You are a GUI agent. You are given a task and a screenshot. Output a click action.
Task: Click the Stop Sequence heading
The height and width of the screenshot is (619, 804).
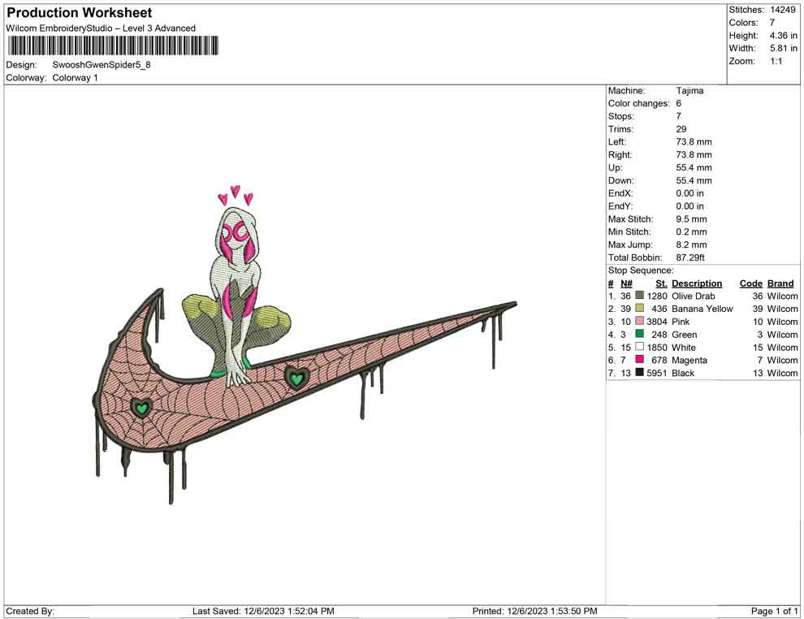coord(641,271)
